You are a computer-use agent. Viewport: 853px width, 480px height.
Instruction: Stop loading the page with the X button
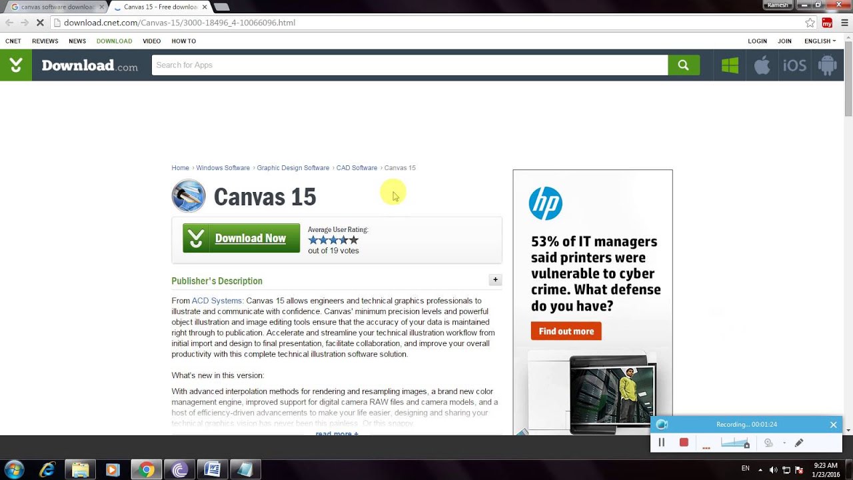(39, 23)
